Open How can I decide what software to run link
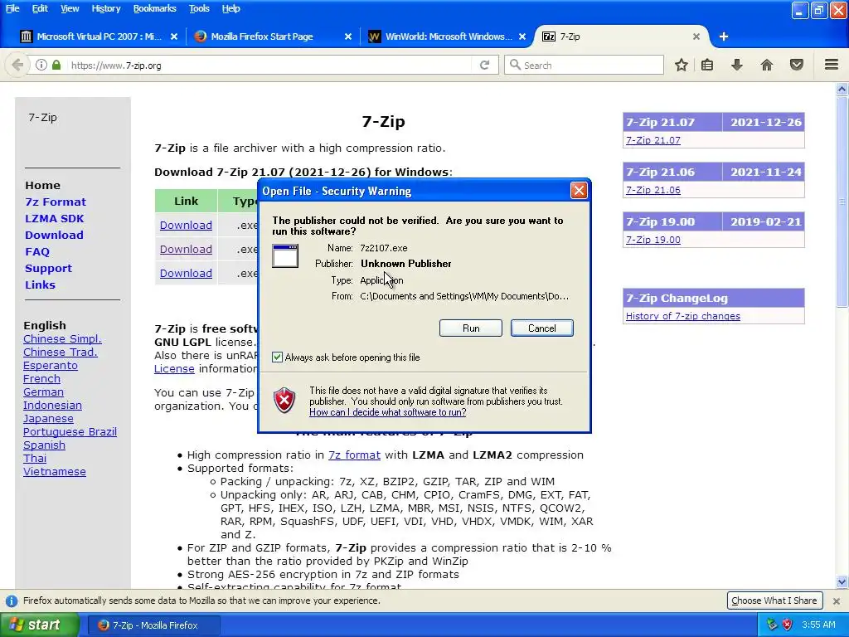 [x=388, y=412]
